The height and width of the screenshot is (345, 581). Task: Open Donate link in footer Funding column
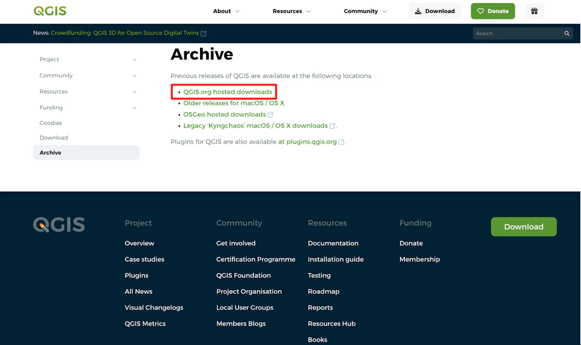411,243
